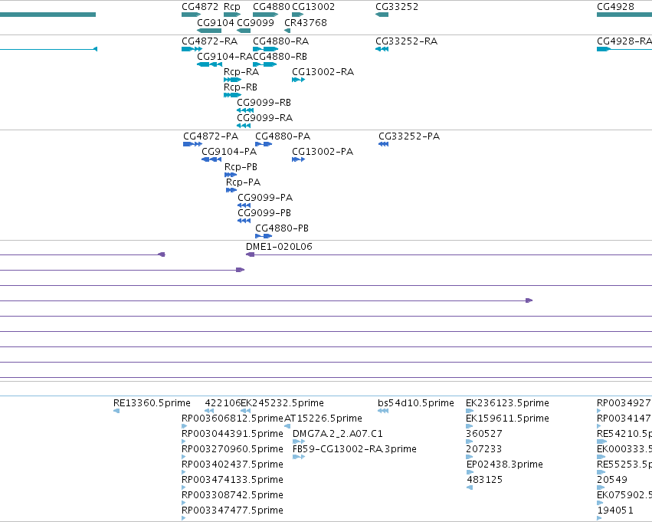Click the AT15226.5prime EST label

click(323, 419)
